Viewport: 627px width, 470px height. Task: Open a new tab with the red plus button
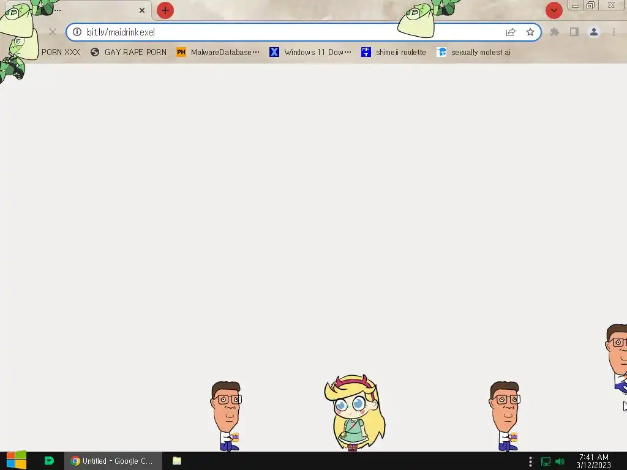165,10
